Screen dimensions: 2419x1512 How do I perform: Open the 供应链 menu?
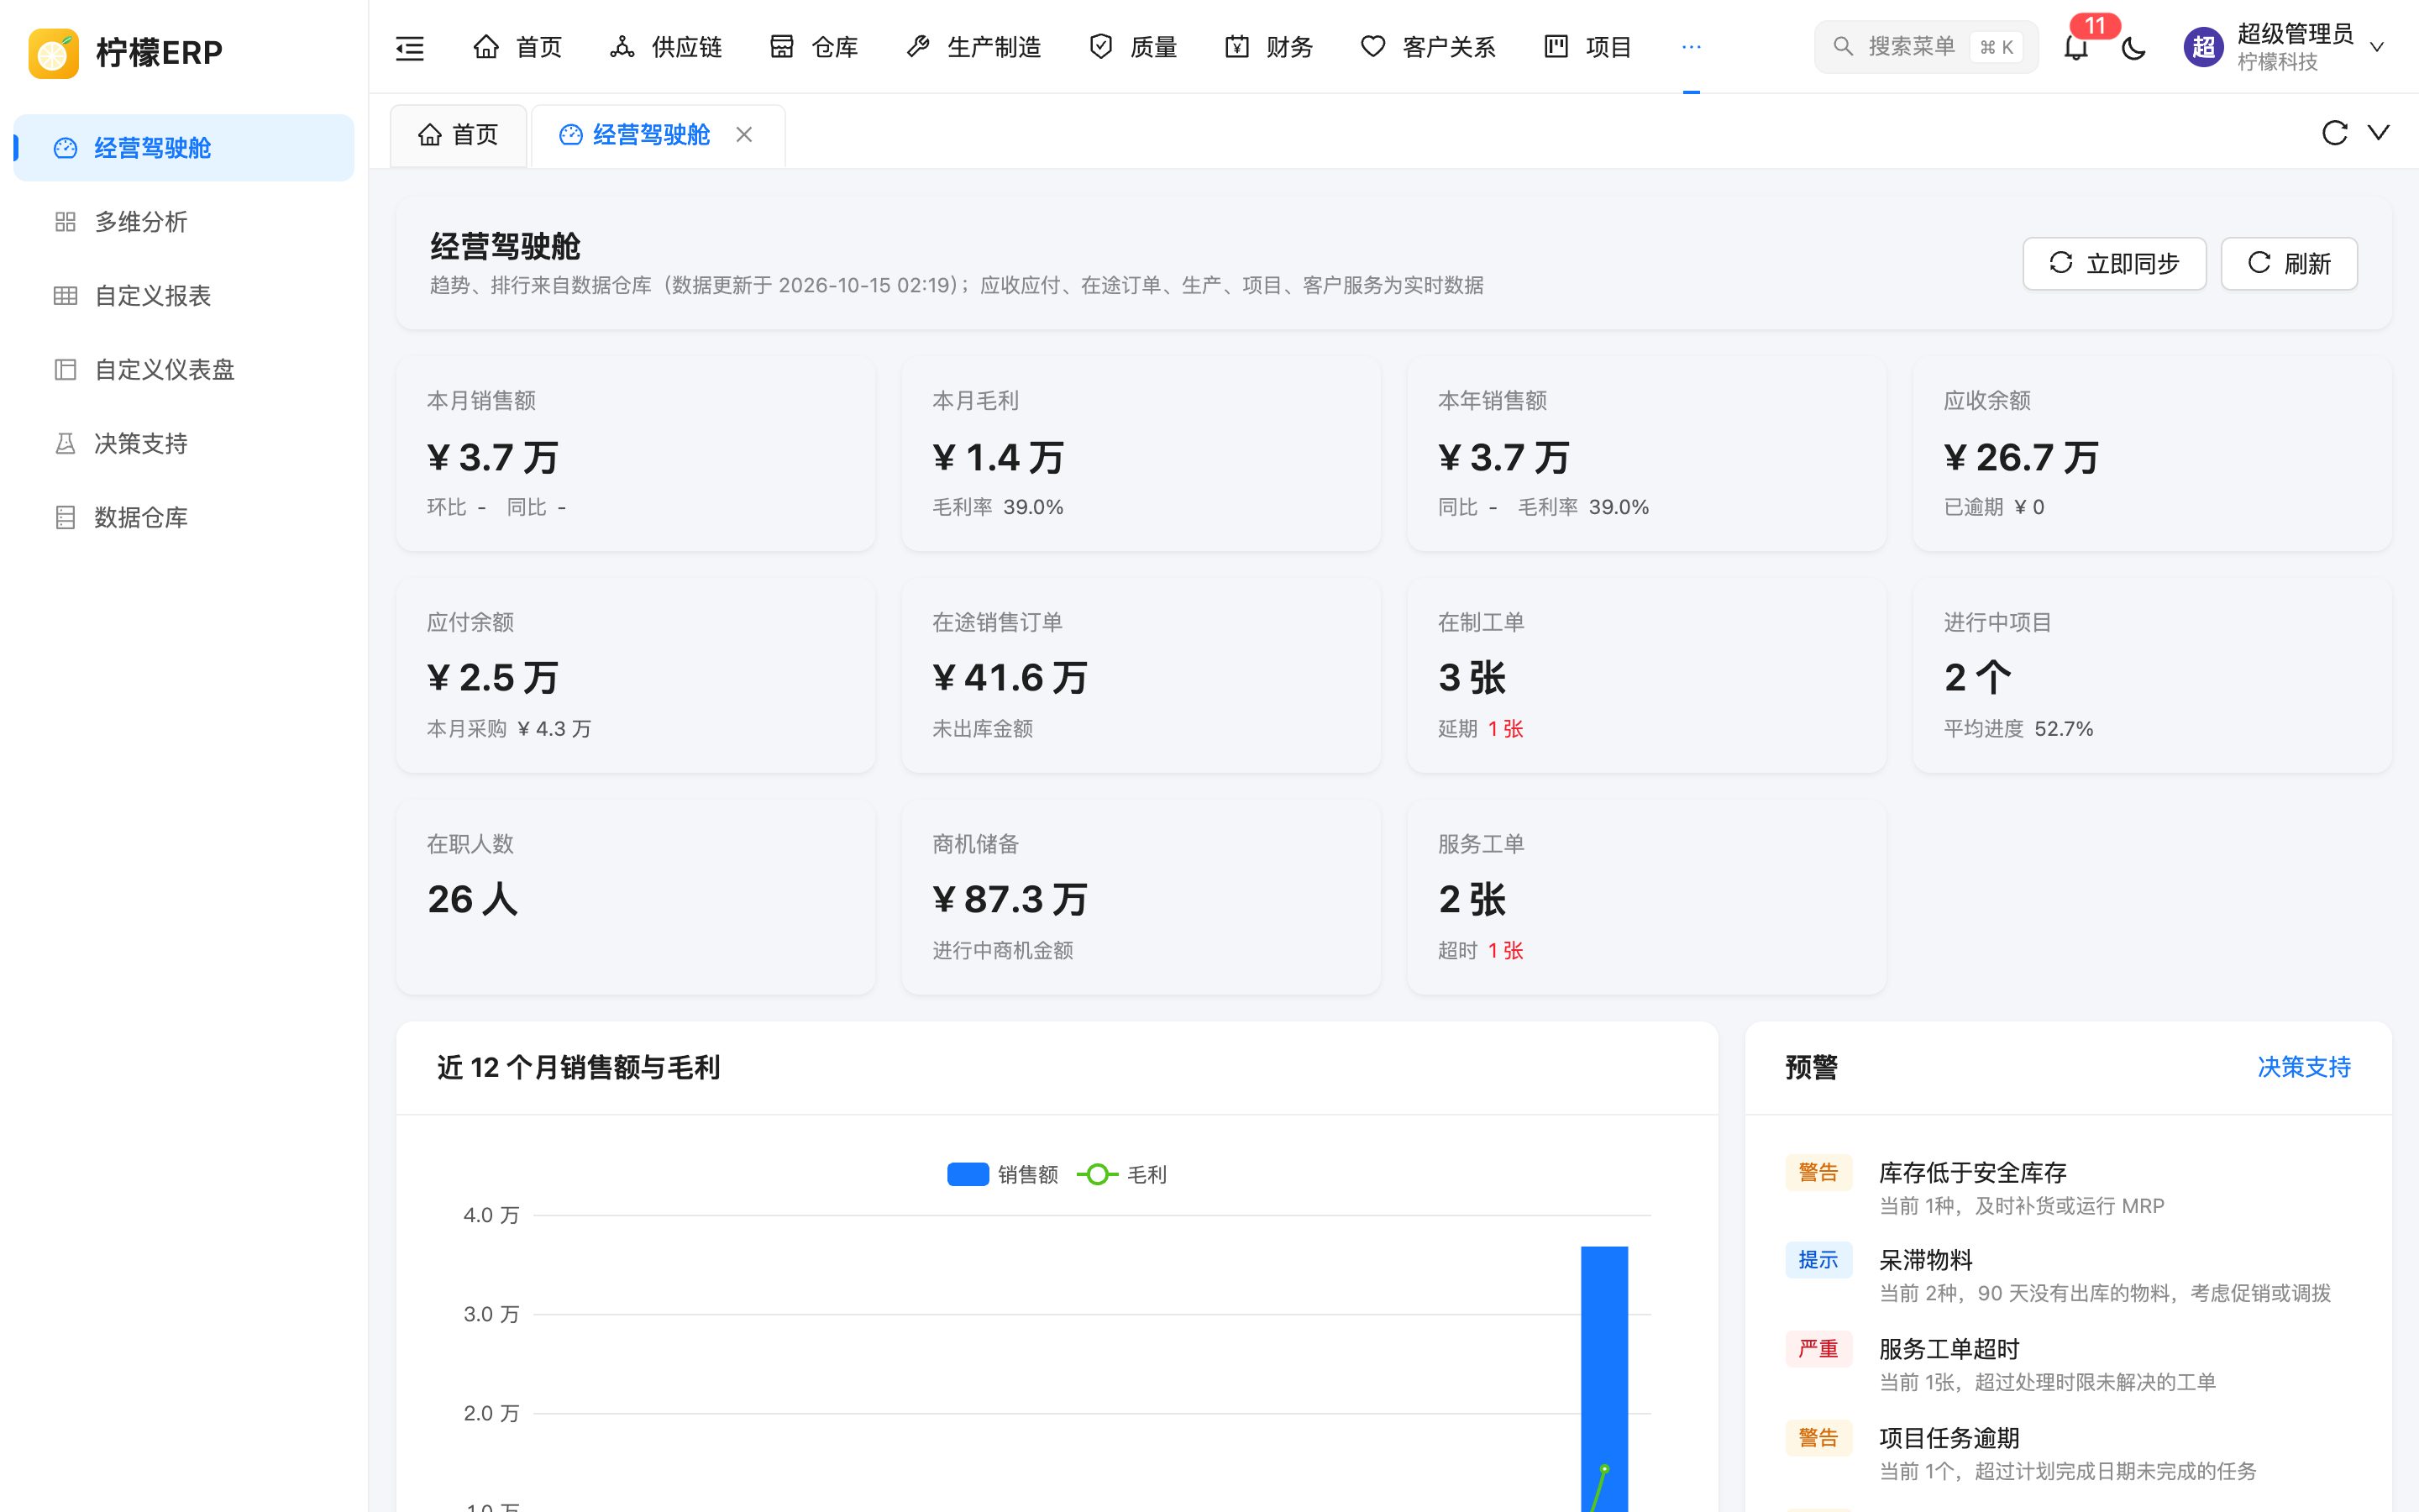point(666,47)
